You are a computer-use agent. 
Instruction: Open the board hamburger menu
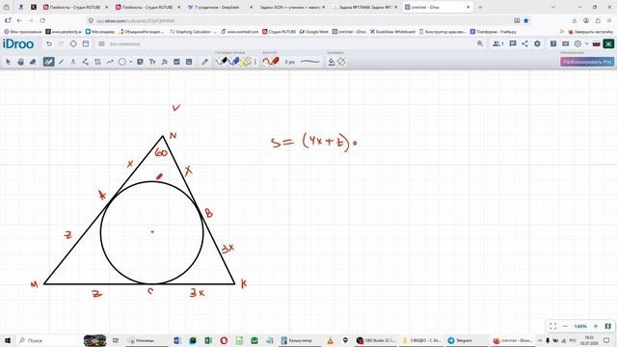tap(101, 44)
